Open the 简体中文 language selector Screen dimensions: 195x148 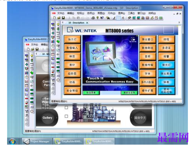coord(140,118)
